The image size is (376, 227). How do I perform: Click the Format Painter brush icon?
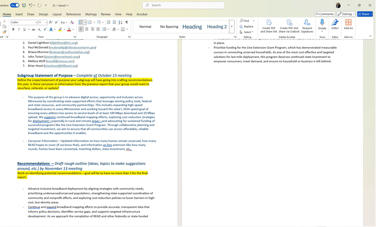click(x=4, y=32)
